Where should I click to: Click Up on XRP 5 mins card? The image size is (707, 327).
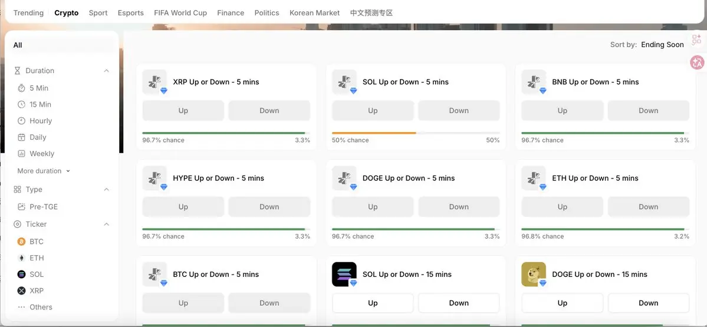click(x=183, y=111)
